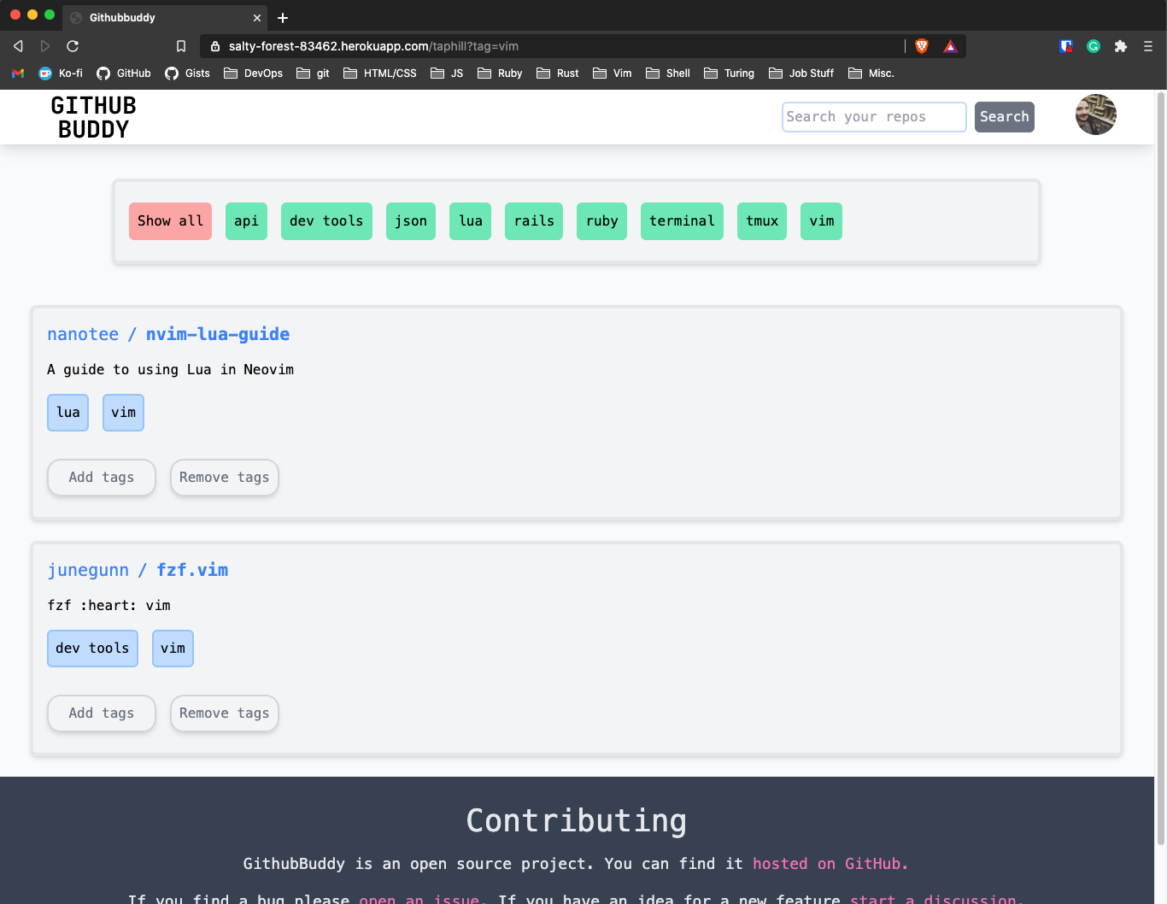
Task: Open the Gmail bookmark icon
Action: [18, 73]
